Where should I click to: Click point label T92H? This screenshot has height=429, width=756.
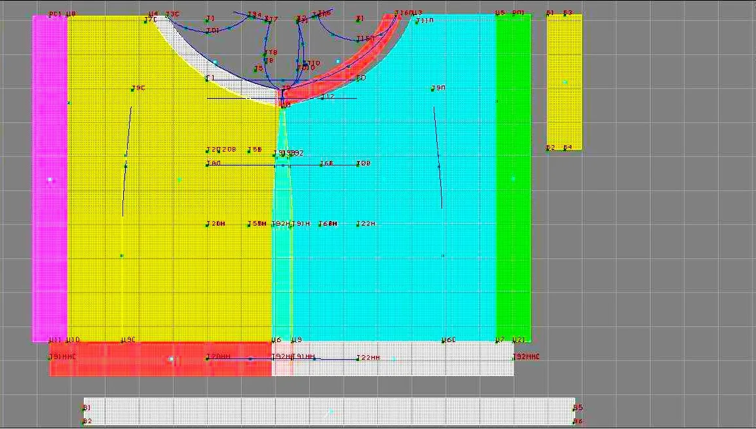tap(281, 224)
